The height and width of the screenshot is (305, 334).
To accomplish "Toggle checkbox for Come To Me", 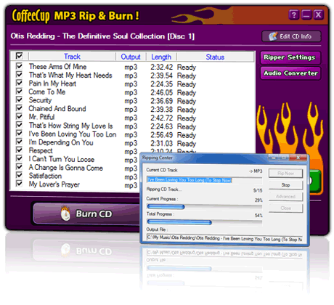I will 19,91.
